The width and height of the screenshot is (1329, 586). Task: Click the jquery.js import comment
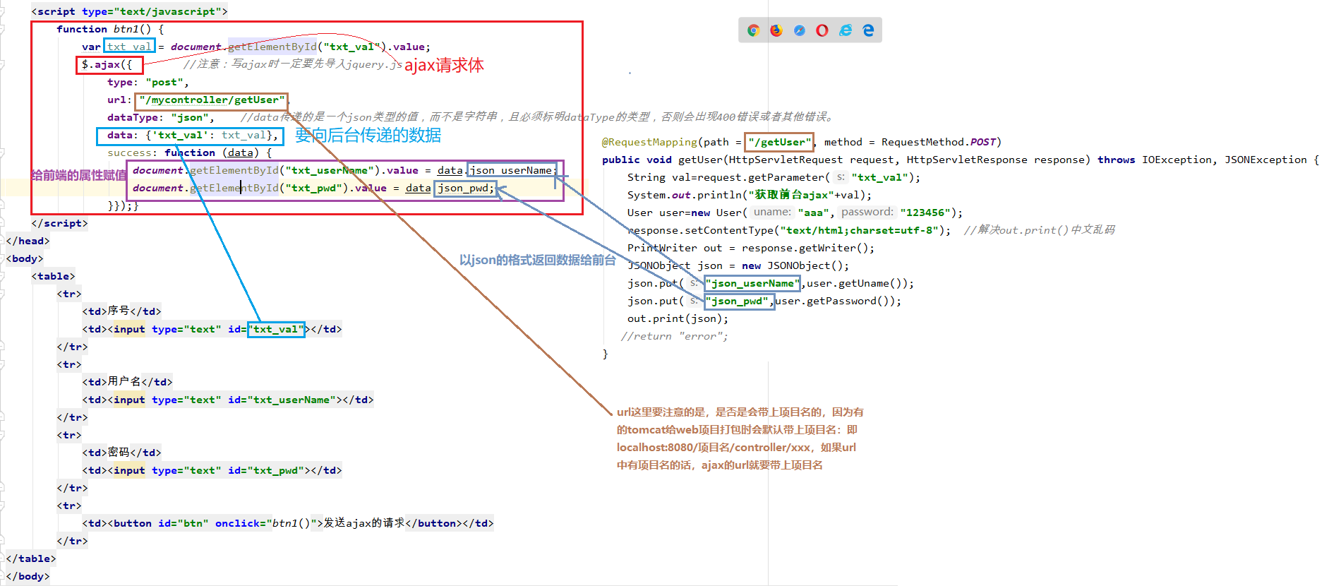coord(292,64)
